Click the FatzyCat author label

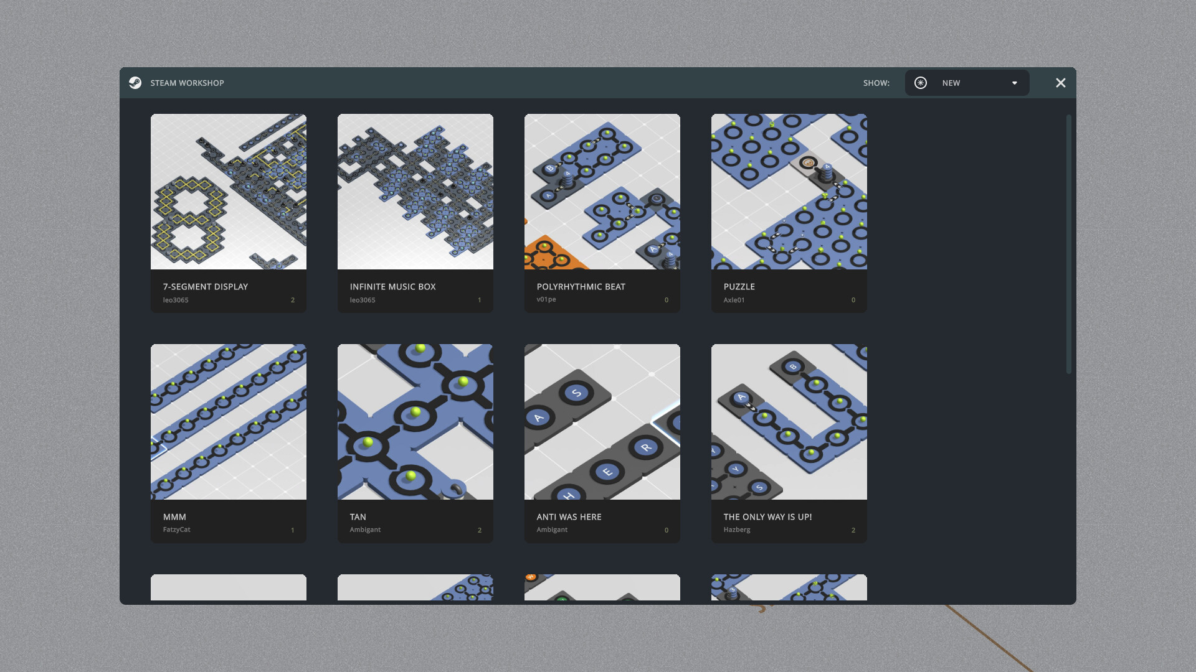tap(177, 530)
